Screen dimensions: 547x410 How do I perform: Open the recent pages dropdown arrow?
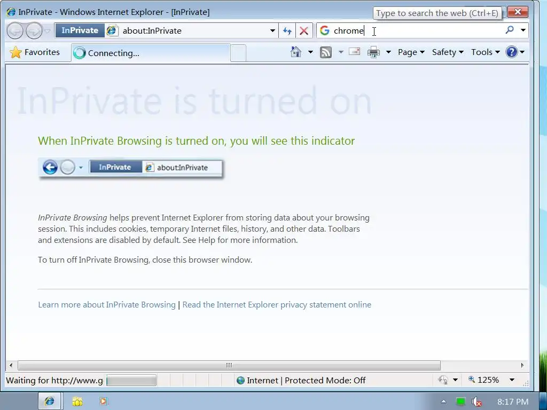coord(48,31)
